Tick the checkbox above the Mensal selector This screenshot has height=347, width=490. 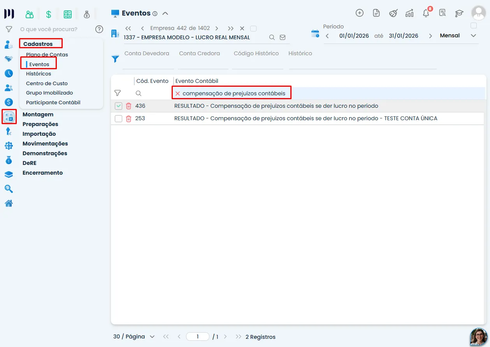pos(474,26)
